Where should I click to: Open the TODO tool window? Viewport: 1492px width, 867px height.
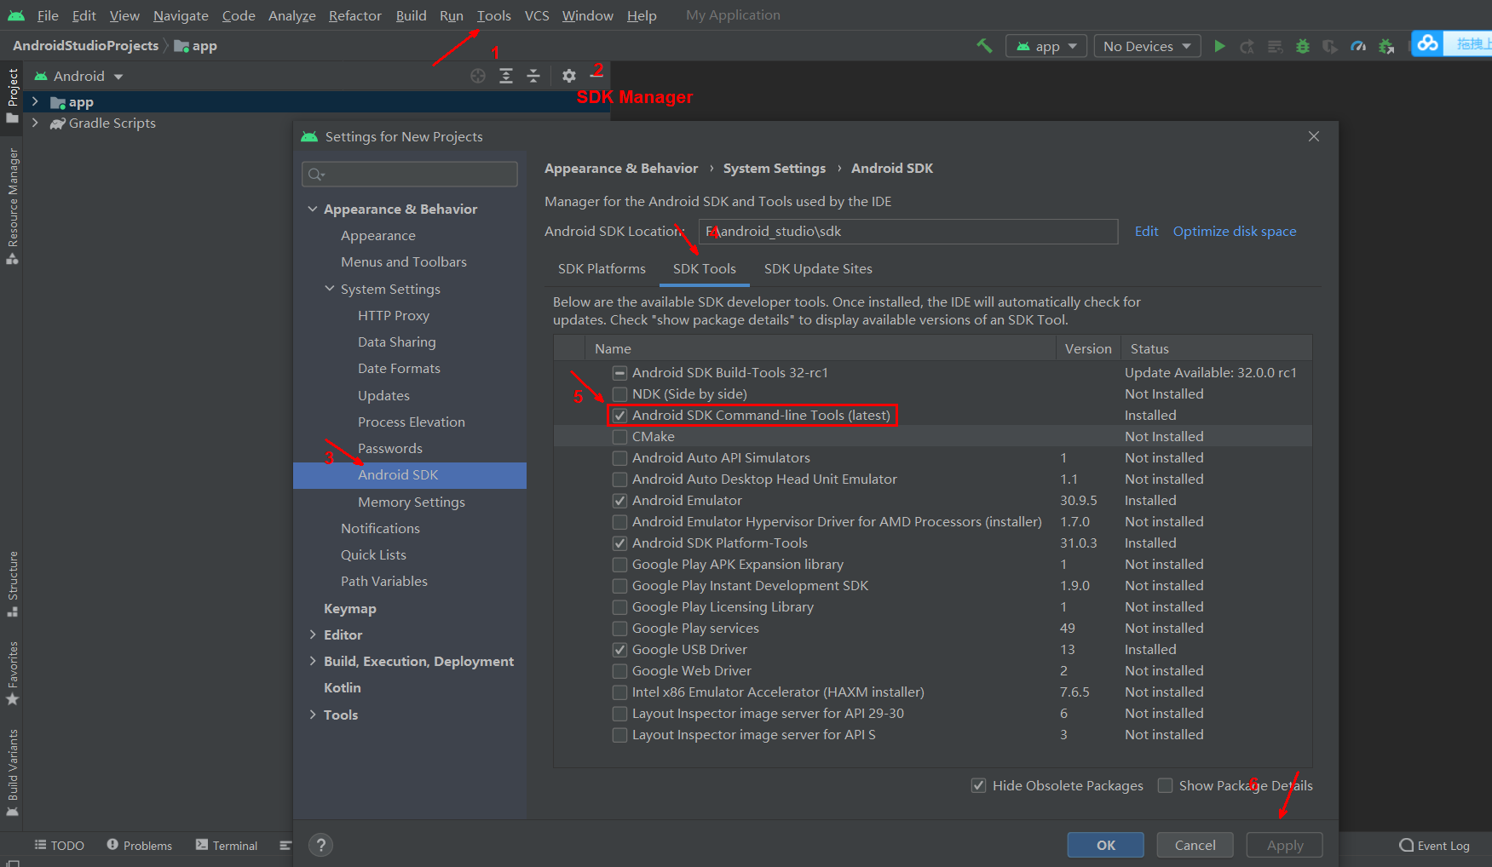[59, 845]
